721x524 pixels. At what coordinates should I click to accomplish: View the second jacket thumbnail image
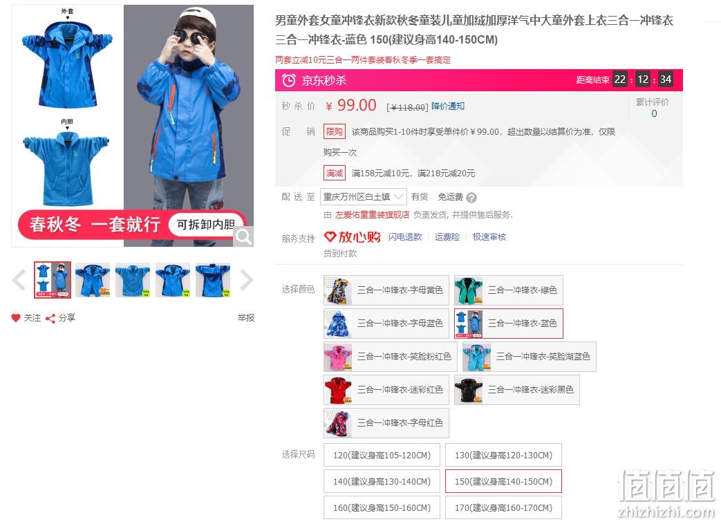[93, 280]
